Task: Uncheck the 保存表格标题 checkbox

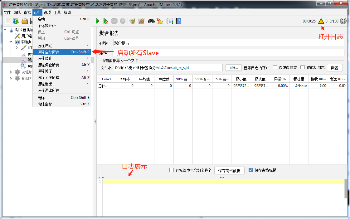Action: [x=251, y=170]
